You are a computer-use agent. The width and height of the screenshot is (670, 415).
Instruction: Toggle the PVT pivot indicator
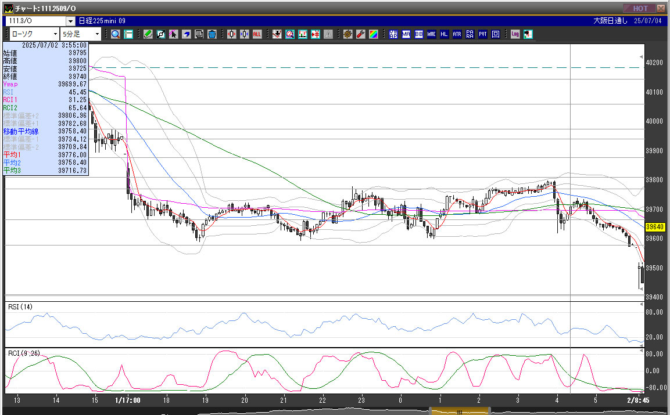pos(483,34)
